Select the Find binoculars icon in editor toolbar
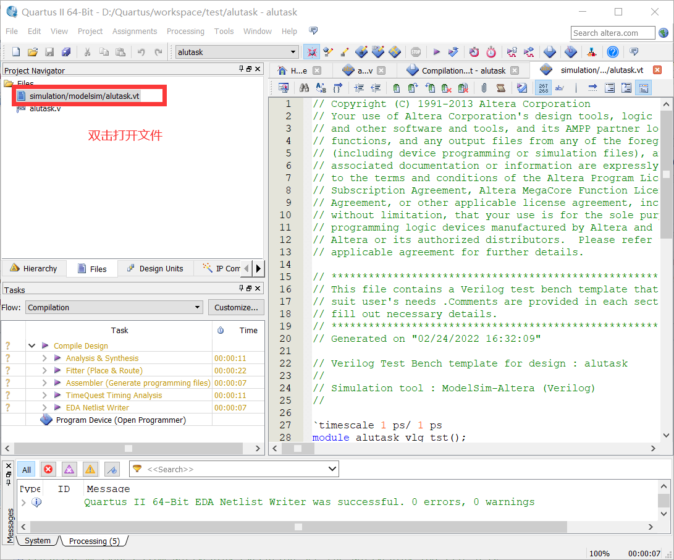Image resolution: width=674 pixels, height=560 pixels. 304,87
